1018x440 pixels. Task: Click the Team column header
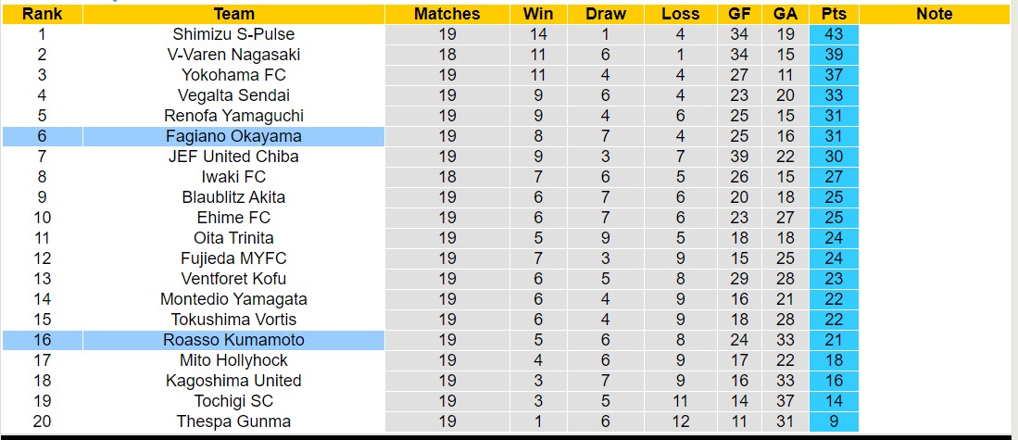(x=233, y=14)
